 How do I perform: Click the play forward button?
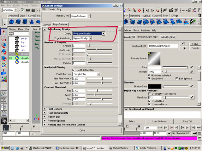click(x=182, y=128)
